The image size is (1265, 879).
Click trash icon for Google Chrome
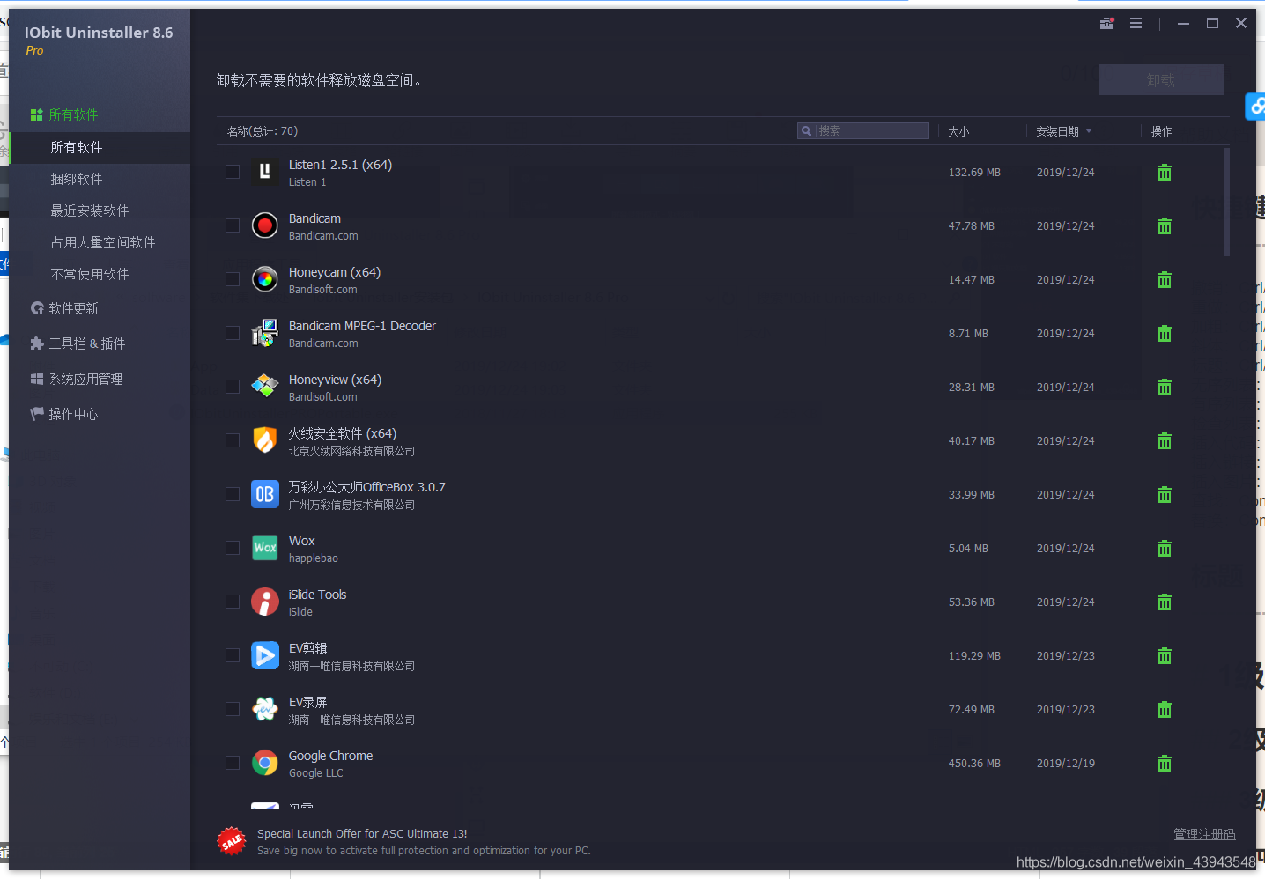click(x=1165, y=764)
